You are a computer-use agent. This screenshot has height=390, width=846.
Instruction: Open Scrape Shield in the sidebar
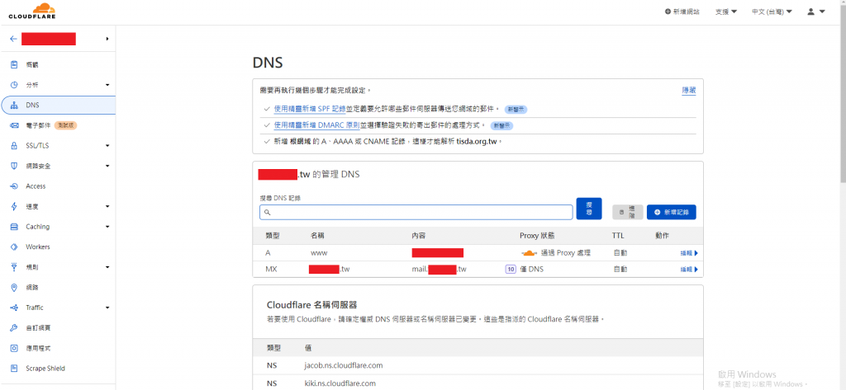45,369
